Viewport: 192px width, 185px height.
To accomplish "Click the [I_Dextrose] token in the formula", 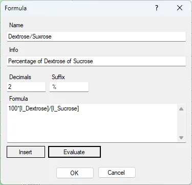I will pos(34,108).
